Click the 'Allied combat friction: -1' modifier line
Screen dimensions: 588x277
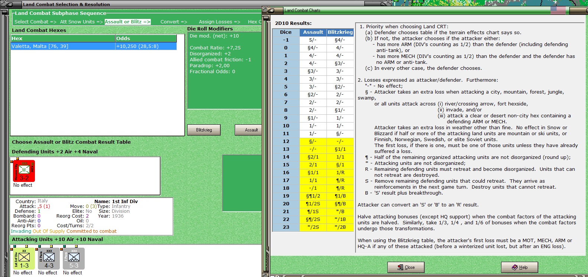(x=220, y=60)
